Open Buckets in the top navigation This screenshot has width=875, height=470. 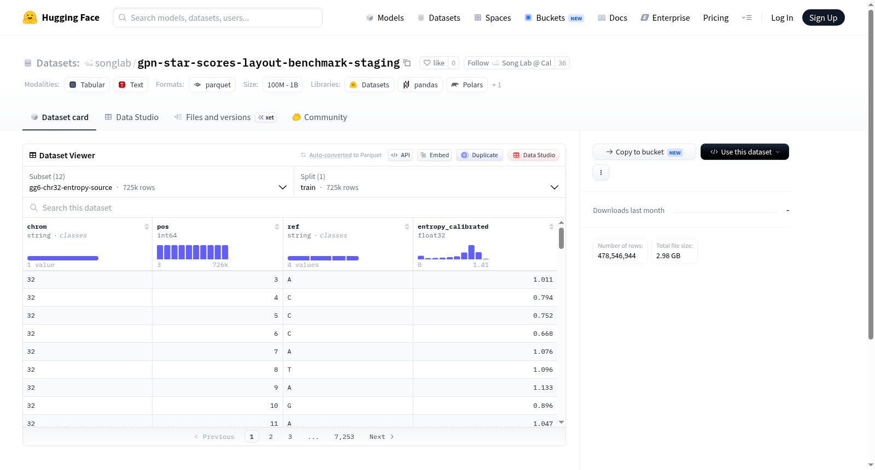coord(554,17)
